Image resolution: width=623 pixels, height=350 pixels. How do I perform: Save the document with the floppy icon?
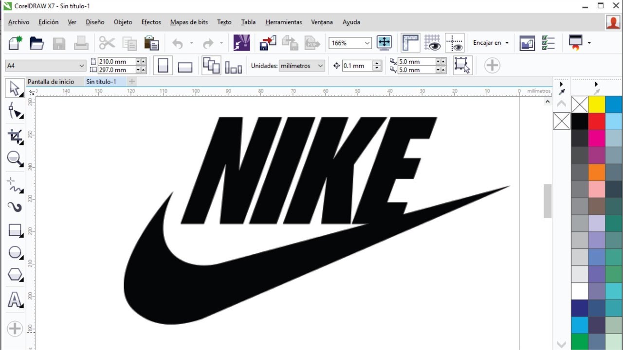59,43
